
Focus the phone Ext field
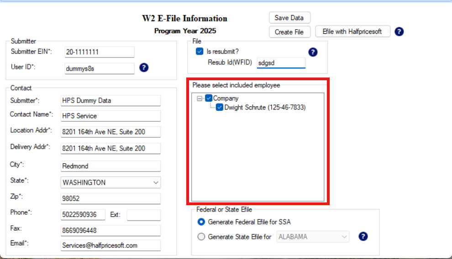[x=144, y=215]
